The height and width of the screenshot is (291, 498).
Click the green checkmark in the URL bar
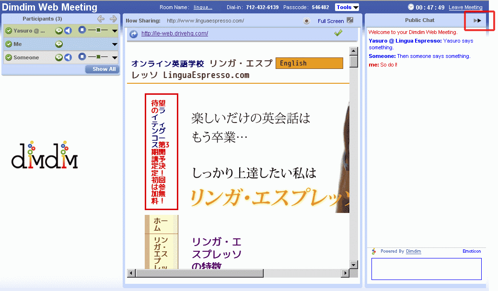point(338,33)
